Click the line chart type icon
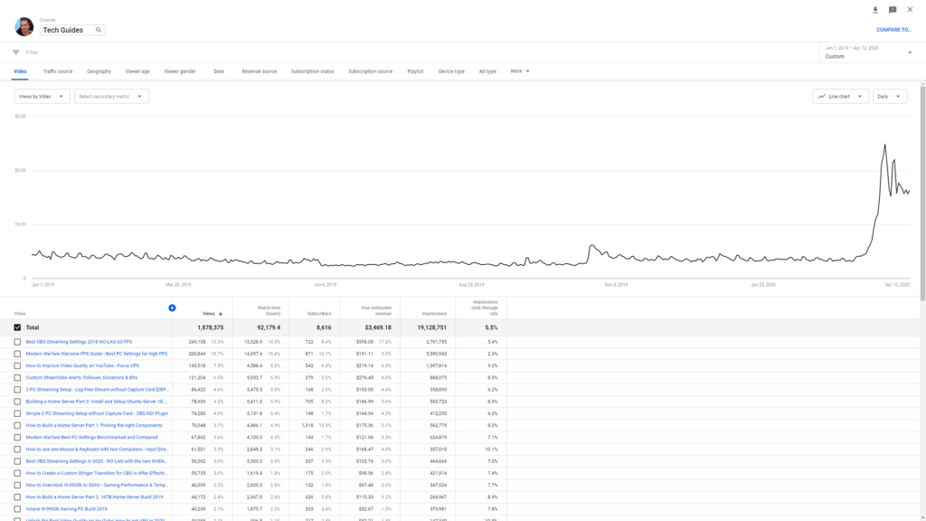The height and width of the screenshot is (521, 926). click(821, 96)
